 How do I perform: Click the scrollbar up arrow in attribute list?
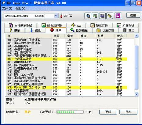pyautogui.click(x=136, y=36)
